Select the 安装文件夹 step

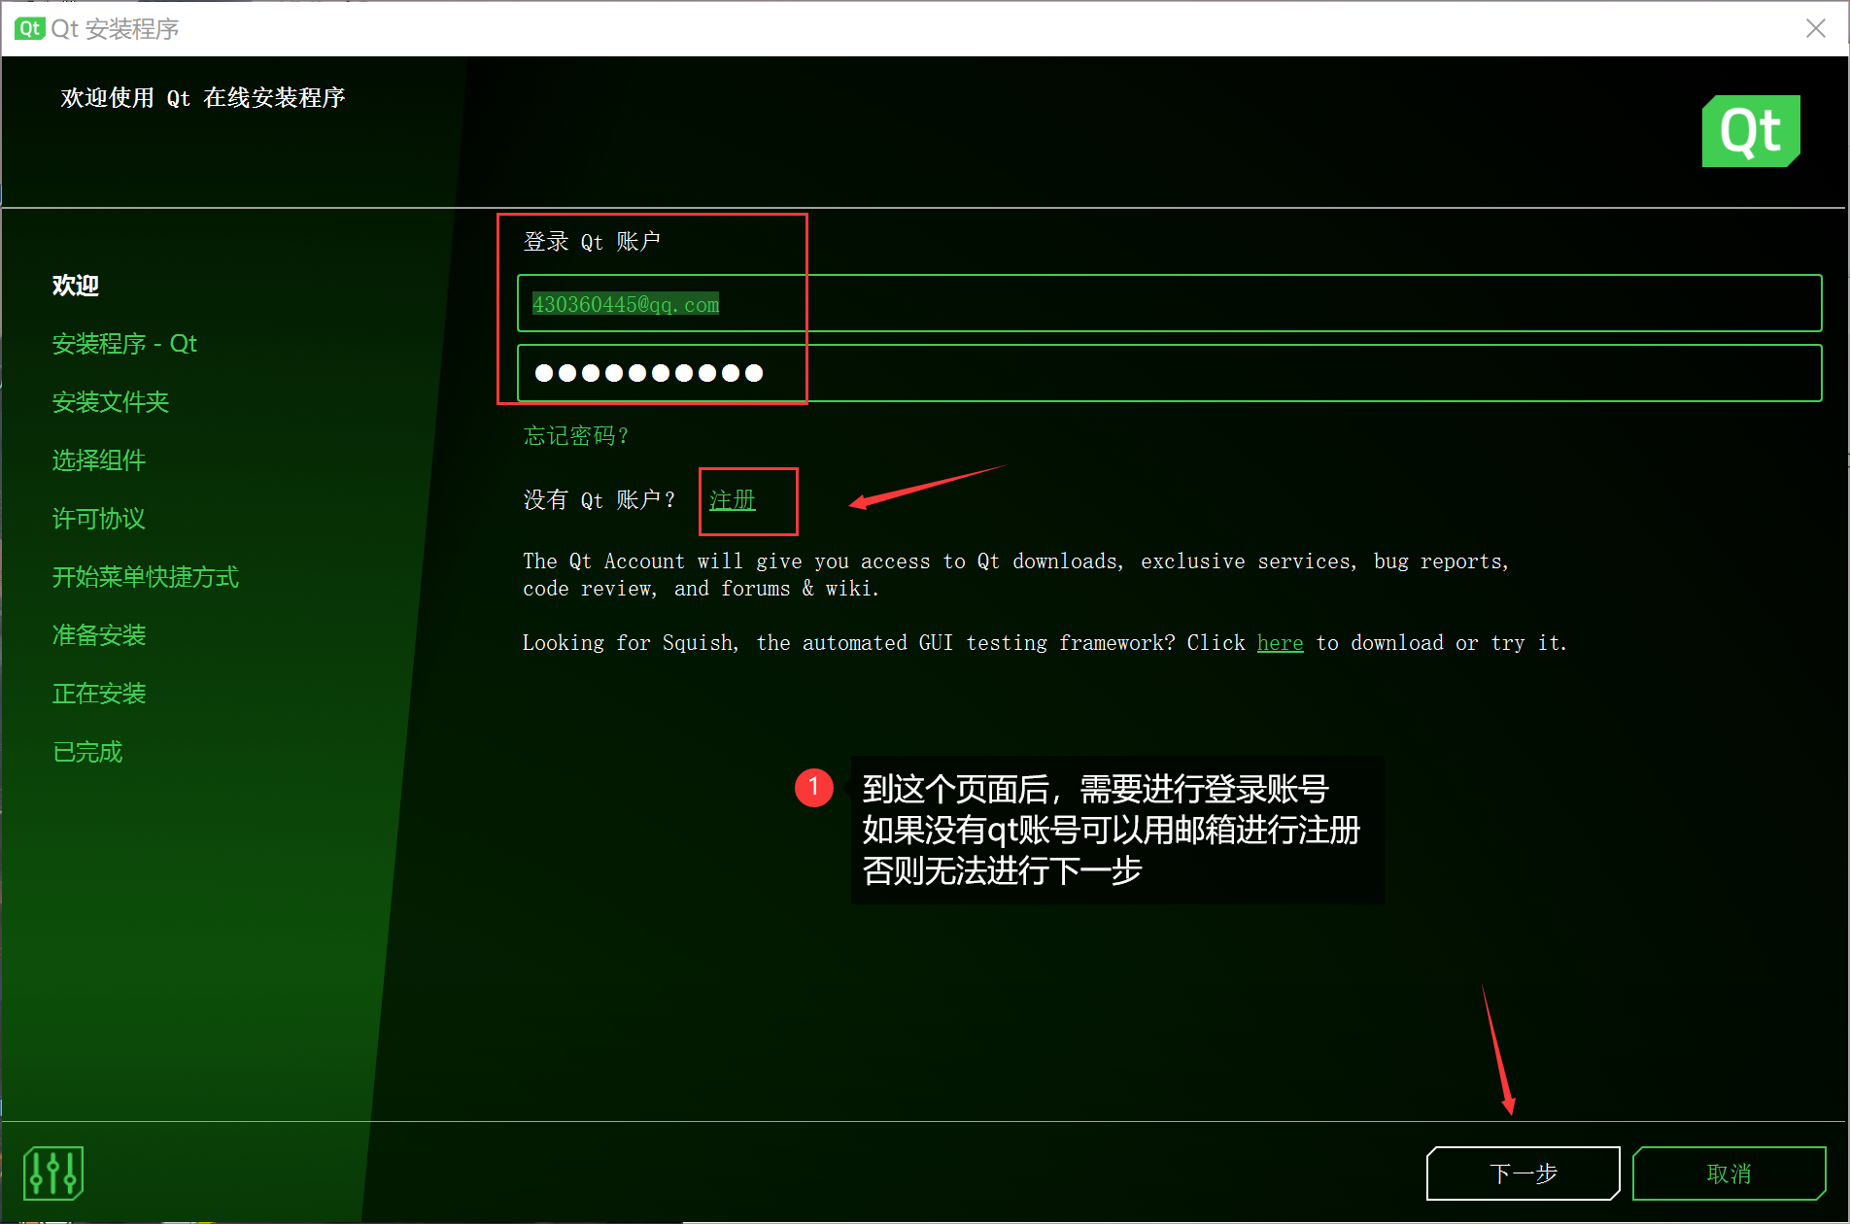111,402
